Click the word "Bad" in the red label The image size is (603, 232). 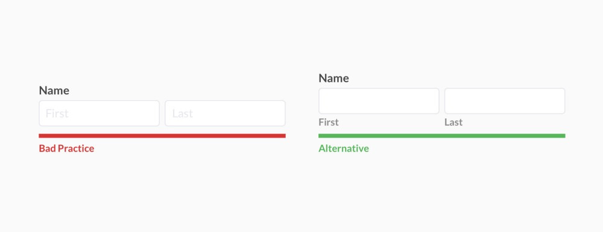(47, 148)
